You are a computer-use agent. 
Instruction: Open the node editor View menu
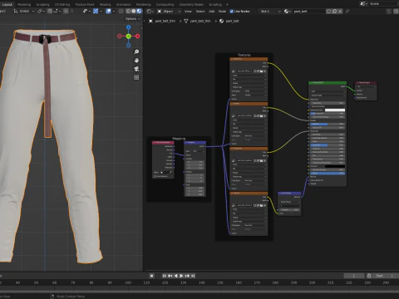point(188,12)
